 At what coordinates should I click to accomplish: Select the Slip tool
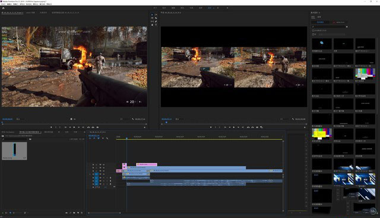(152, 21)
